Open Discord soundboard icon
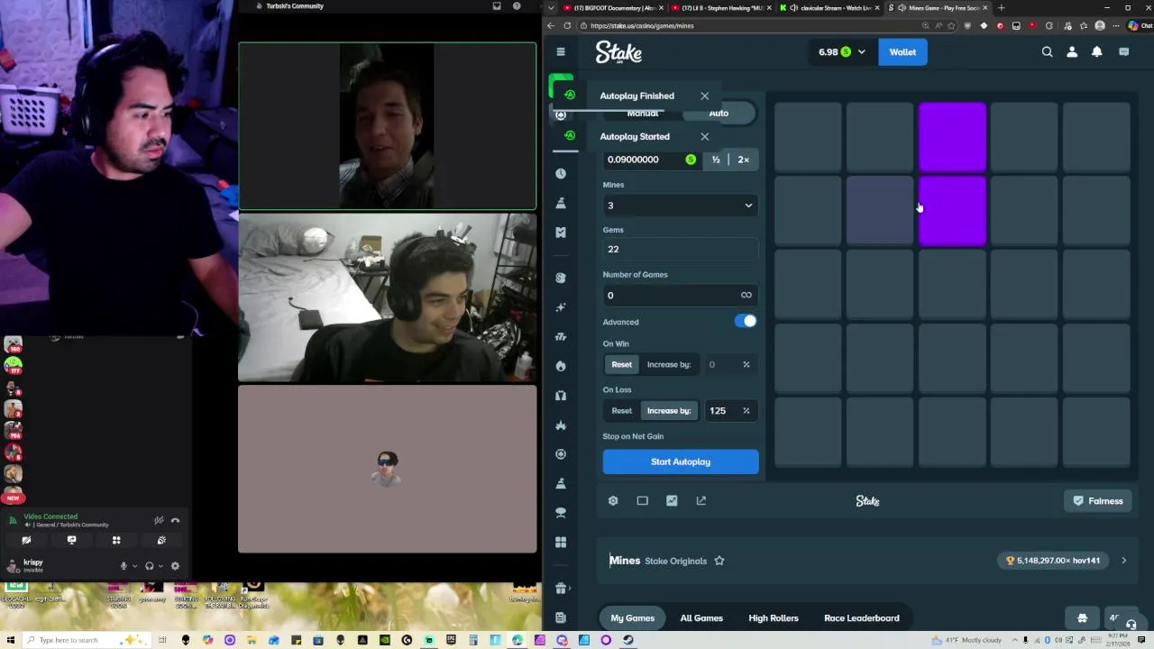Image resolution: width=1154 pixels, height=649 pixels. pos(161,541)
